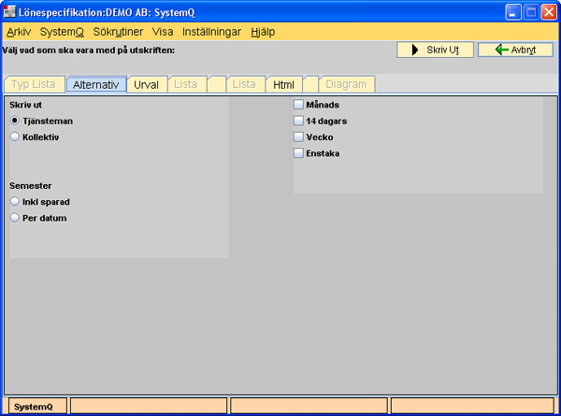Open the Hjälp menu
The width and height of the screenshot is (561, 416).
(263, 31)
